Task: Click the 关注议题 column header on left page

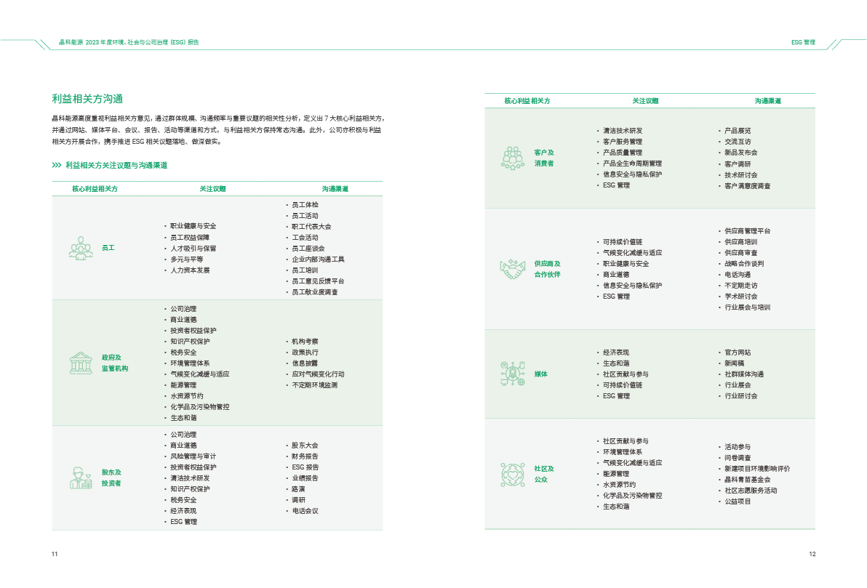Action: (212, 188)
